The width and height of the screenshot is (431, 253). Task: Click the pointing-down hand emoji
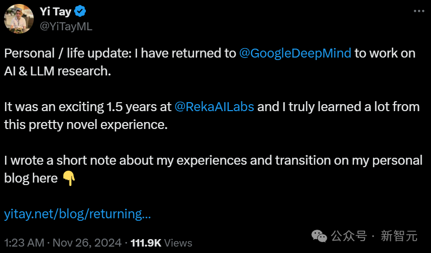69,178
